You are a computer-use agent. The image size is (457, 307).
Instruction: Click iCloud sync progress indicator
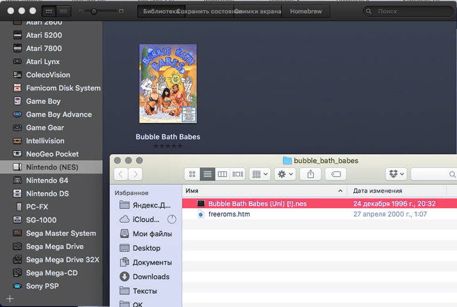[171, 219]
